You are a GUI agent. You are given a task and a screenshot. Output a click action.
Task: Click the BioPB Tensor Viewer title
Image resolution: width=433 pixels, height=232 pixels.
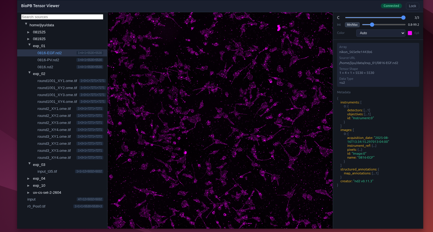40,6
